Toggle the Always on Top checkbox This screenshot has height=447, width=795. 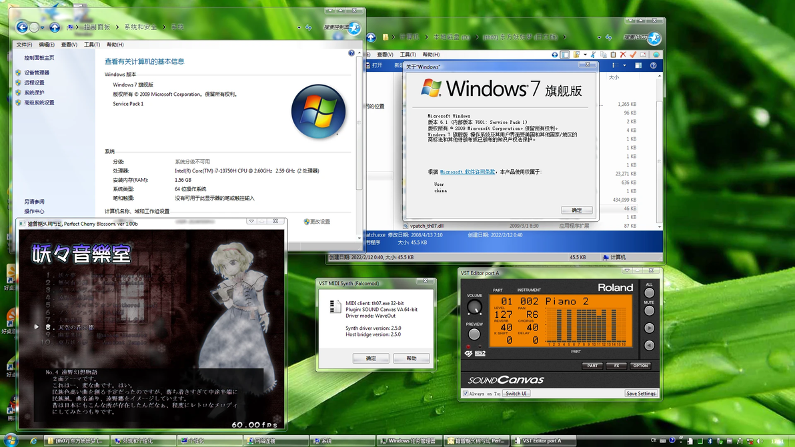tap(466, 393)
